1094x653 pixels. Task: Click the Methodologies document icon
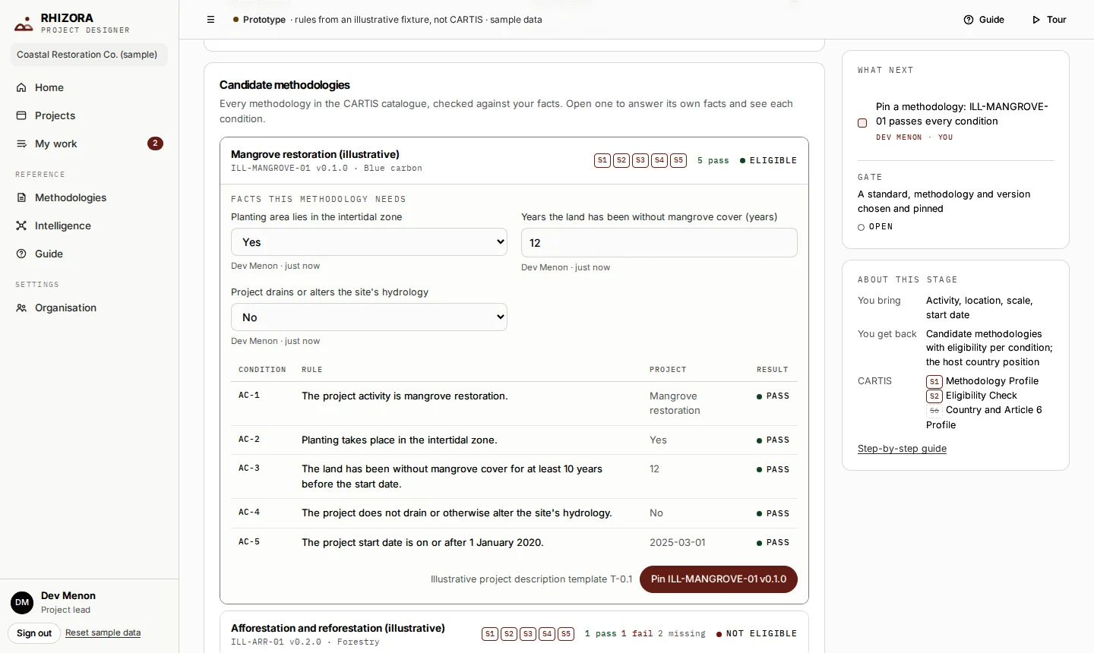click(x=21, y=197)
